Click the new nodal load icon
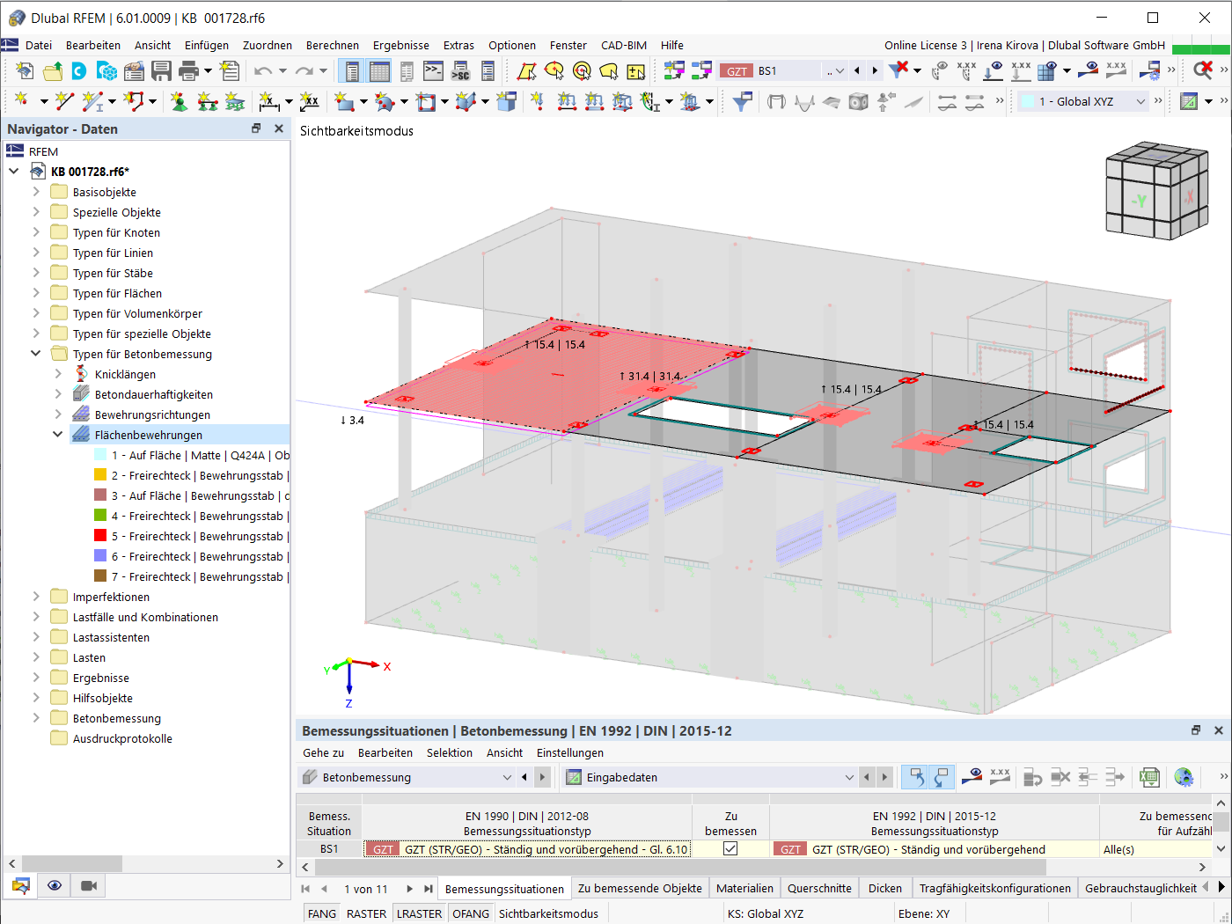 pos(537,102)
